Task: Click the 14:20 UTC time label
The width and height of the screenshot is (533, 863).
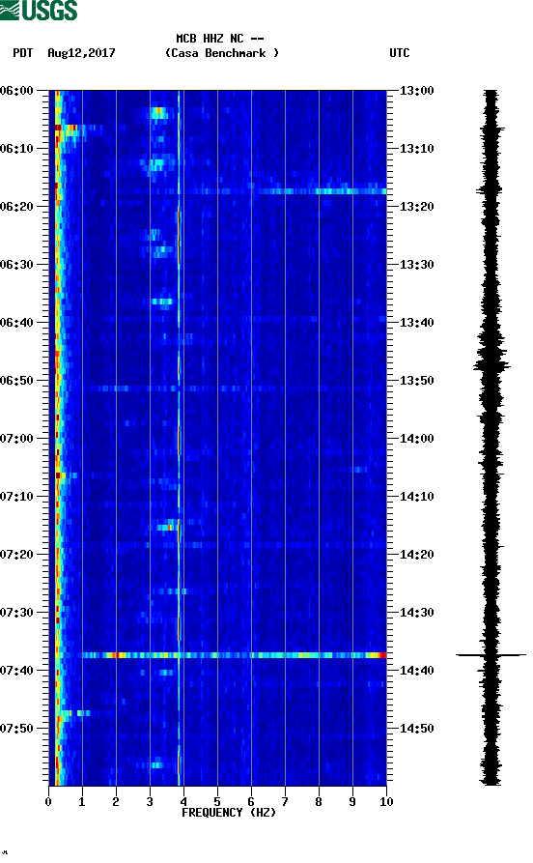Action: point(416,555)
